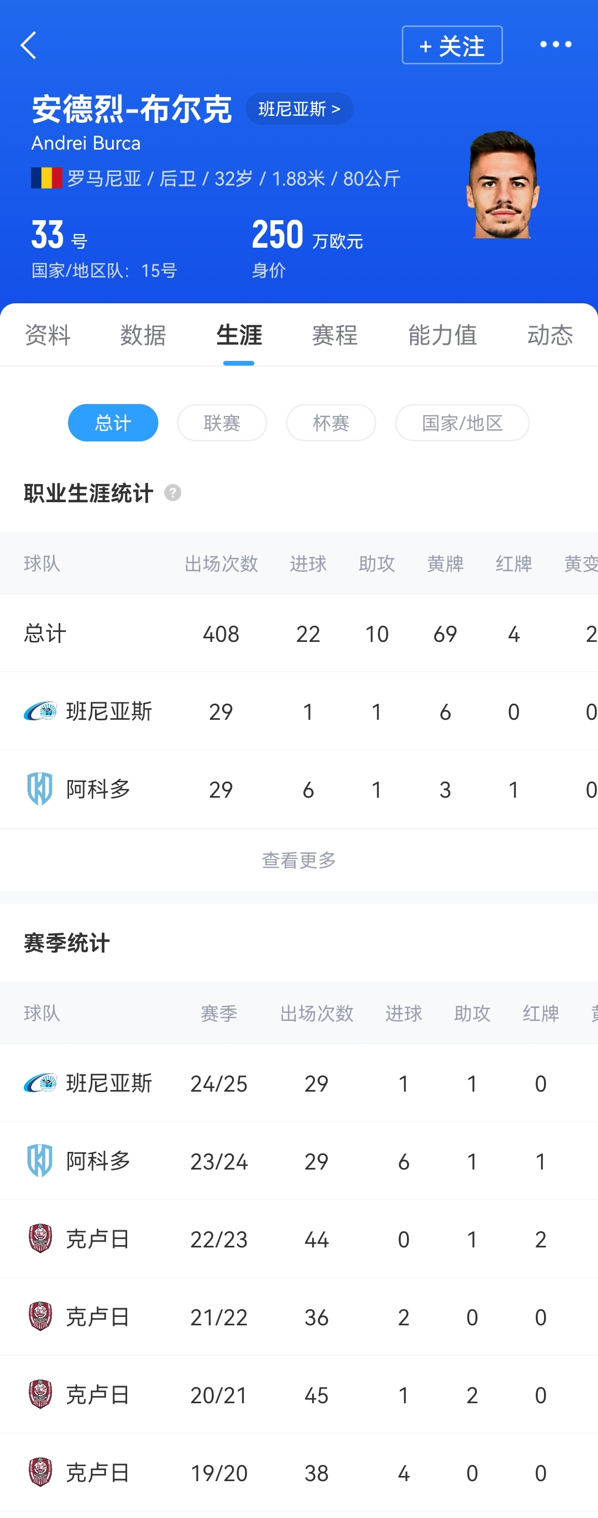Switch to the 能力值 tab

[x=442, y=335]
